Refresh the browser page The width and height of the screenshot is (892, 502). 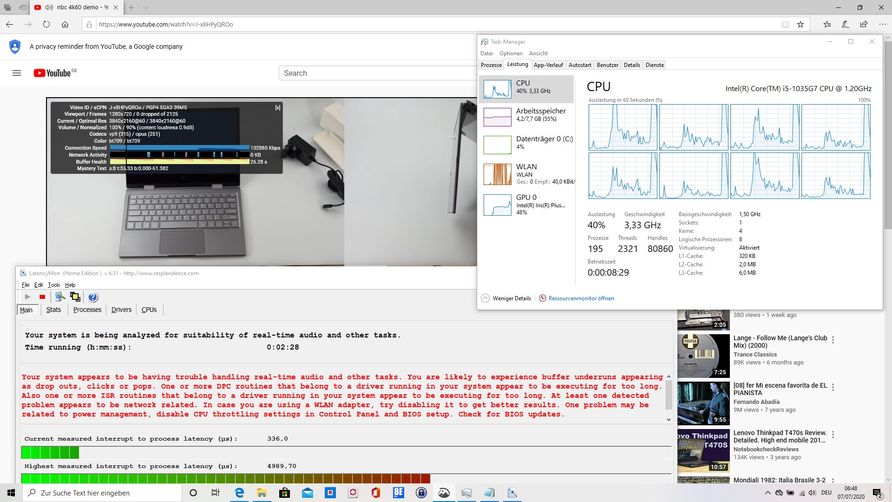click(x=46, y=25)
